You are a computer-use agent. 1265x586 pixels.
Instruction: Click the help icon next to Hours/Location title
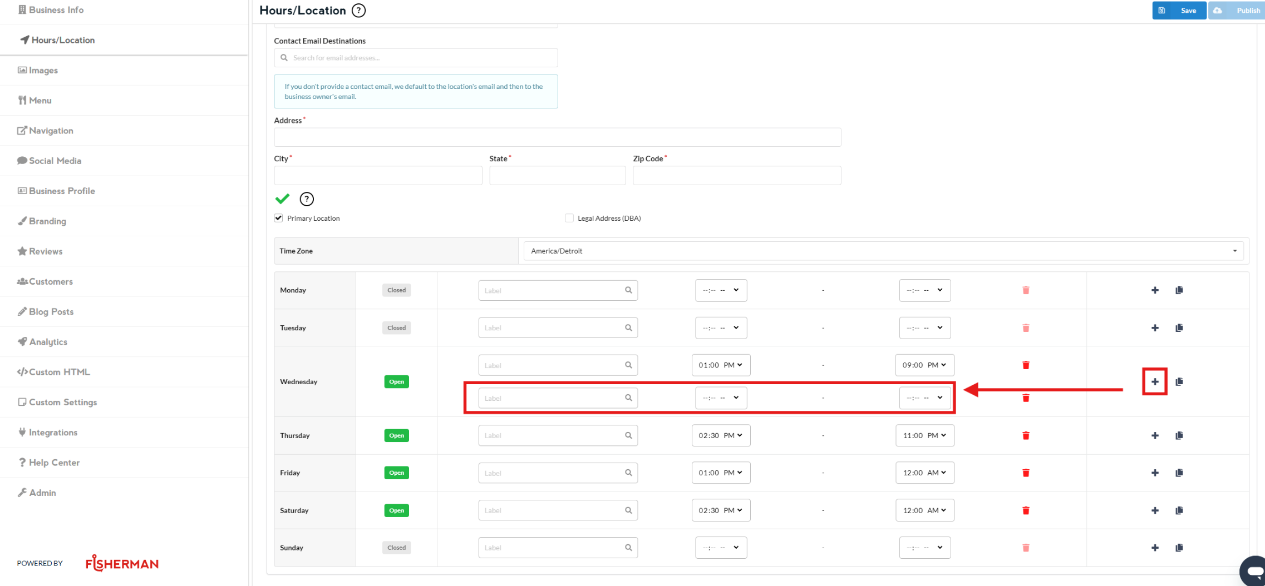[359, 11]
